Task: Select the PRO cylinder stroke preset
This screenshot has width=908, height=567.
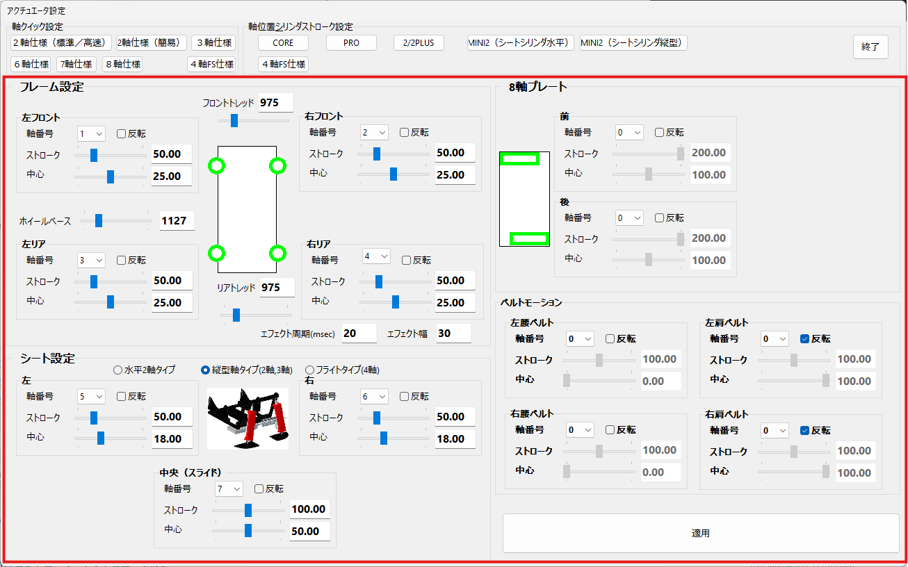Action: point(351,43)
